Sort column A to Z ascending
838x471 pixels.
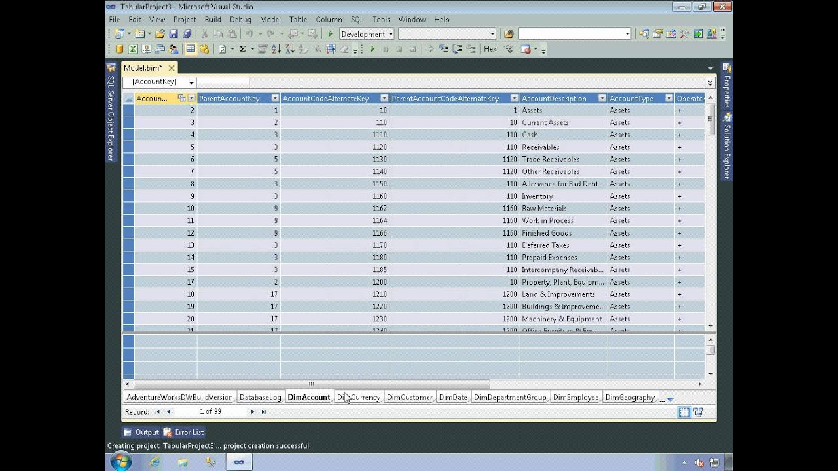(276, 49)
